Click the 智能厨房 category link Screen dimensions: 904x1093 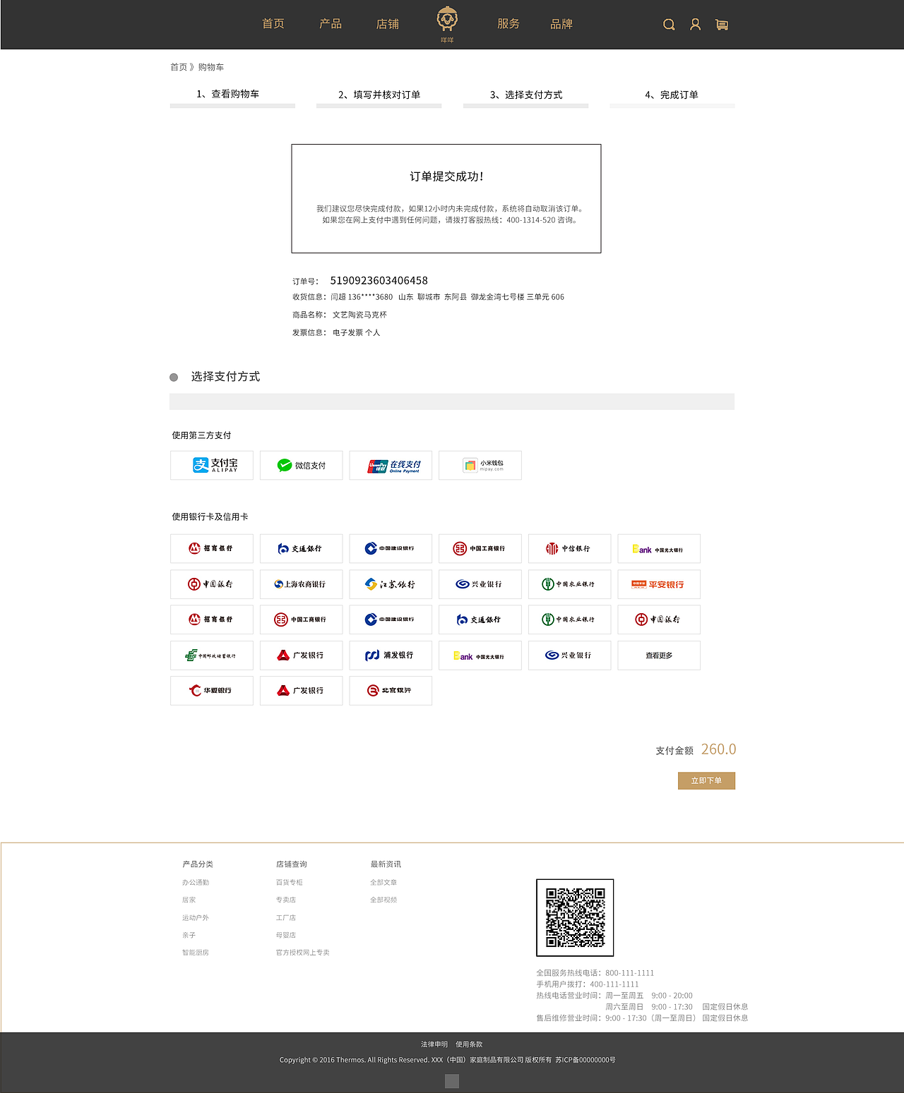(x=196, y=952)
